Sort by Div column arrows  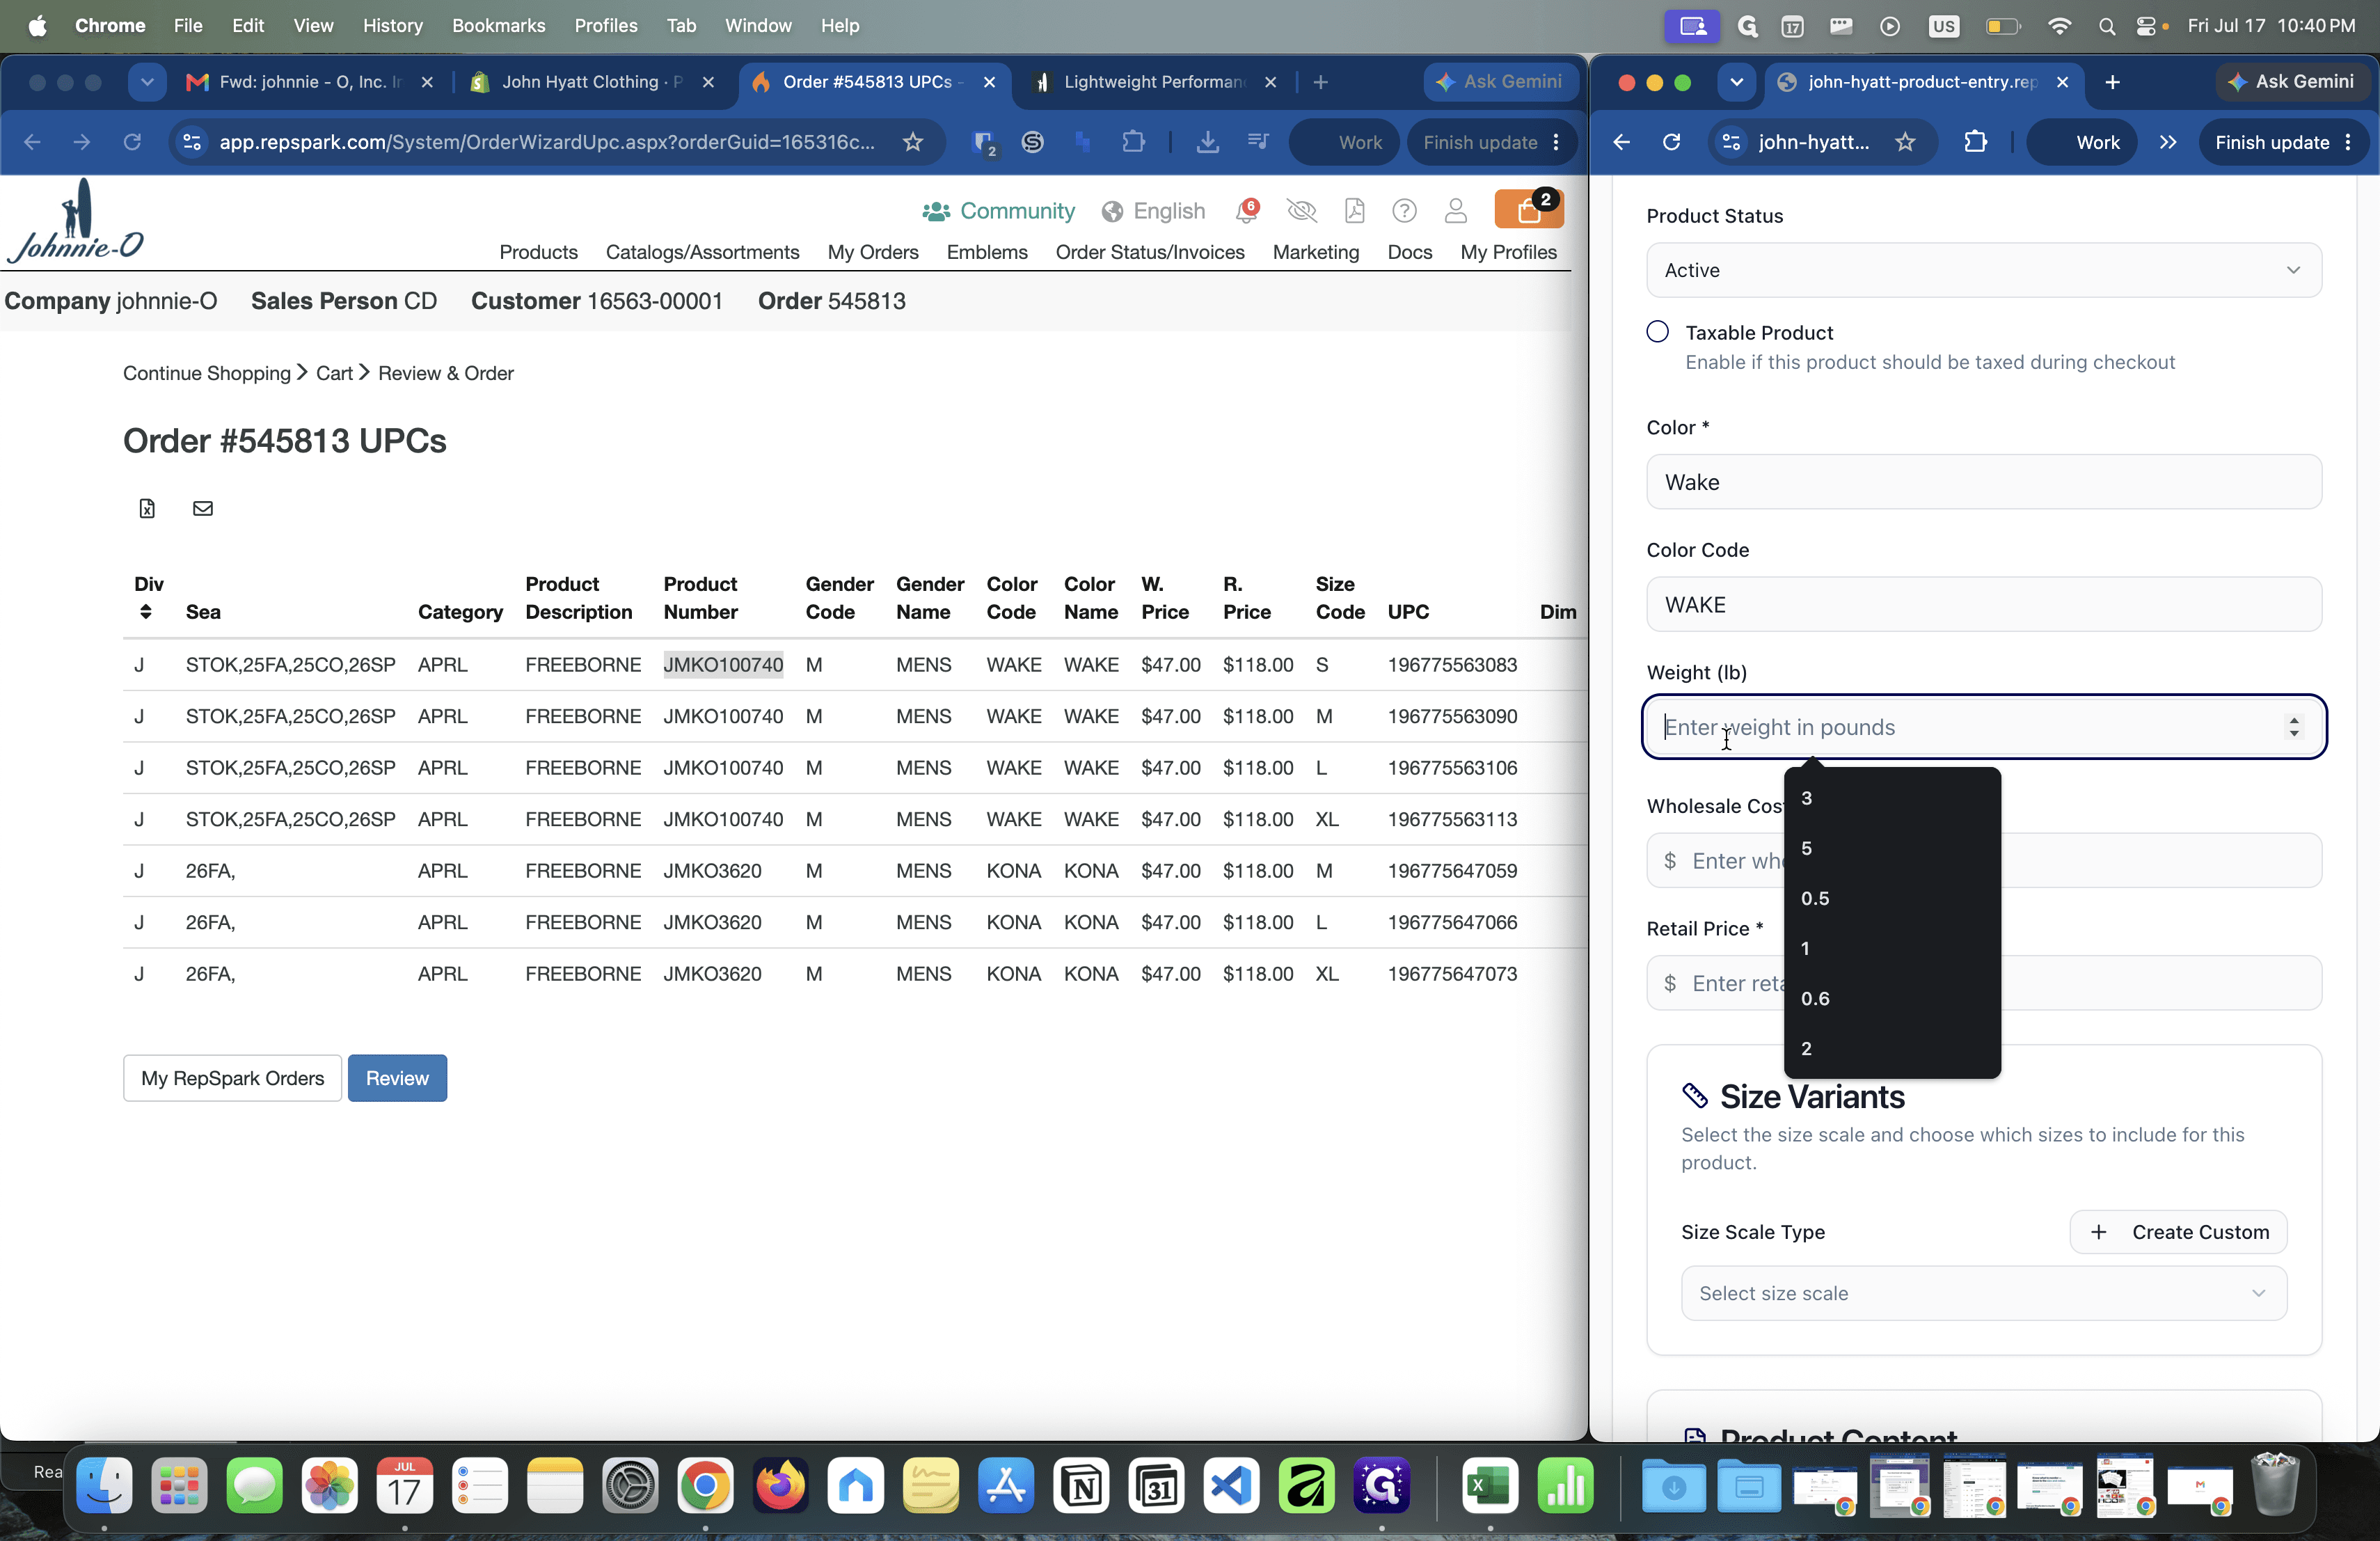tap(146, 611)
